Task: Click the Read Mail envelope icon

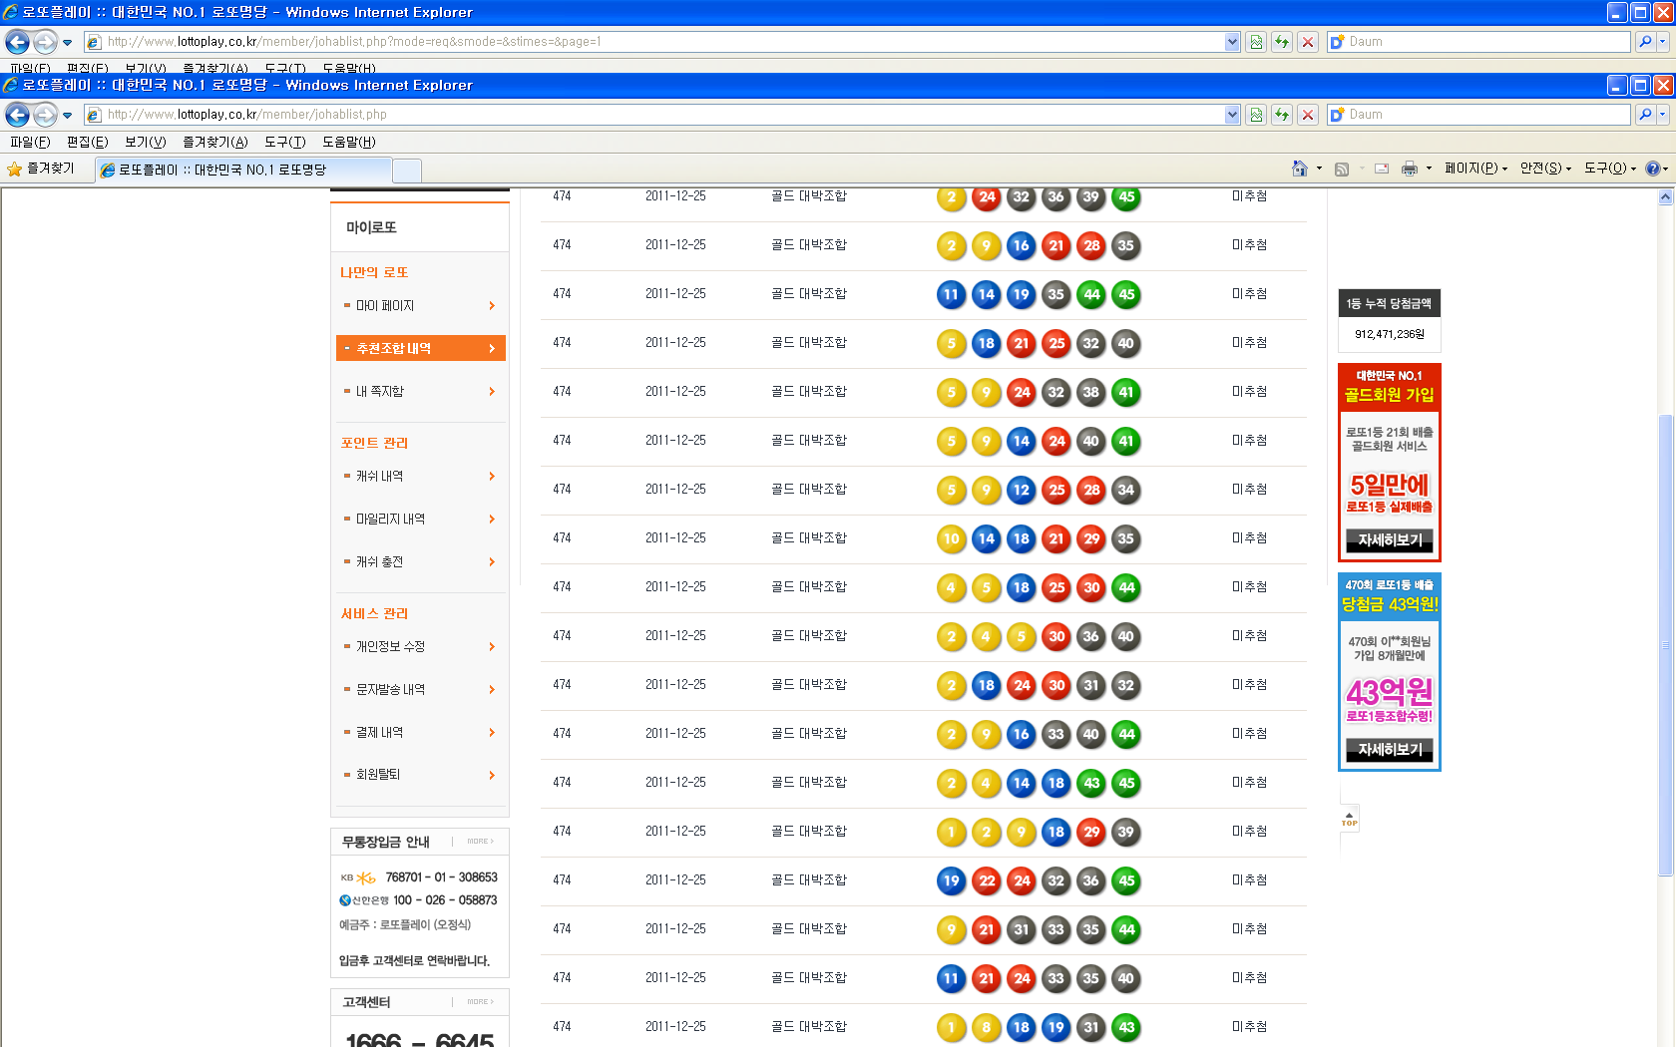Action: pyautogui.click(x=1382, y=169)
